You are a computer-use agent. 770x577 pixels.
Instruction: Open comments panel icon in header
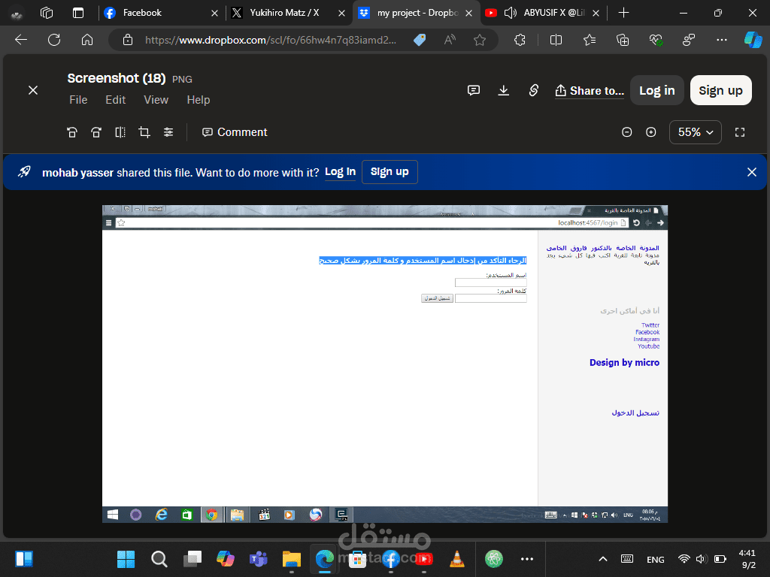pos(474,90)
